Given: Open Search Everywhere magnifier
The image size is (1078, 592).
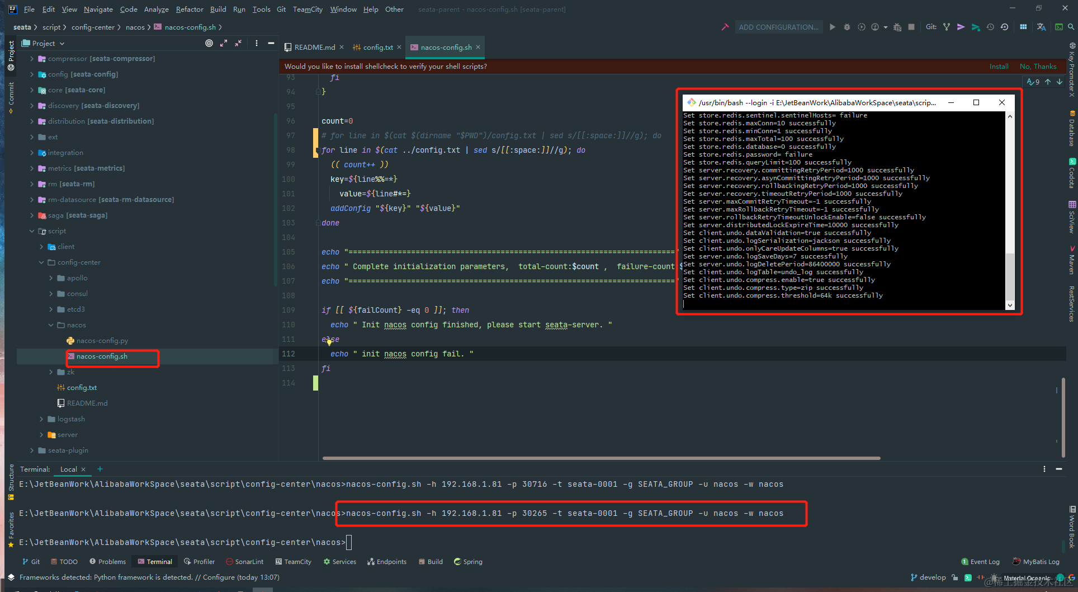Looking at the screenshot, I should [x=1071, y=27].
